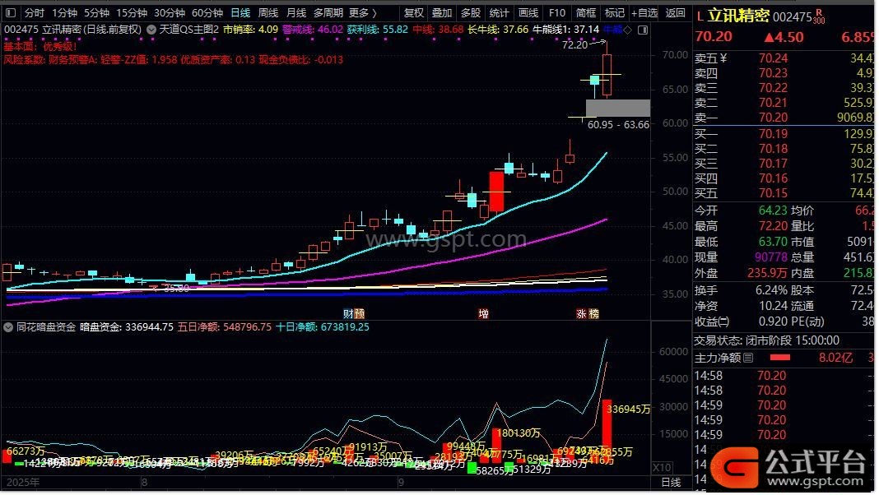
Task: Click the 日线 period label at bottom right
Action: click(x=671, y=483)
